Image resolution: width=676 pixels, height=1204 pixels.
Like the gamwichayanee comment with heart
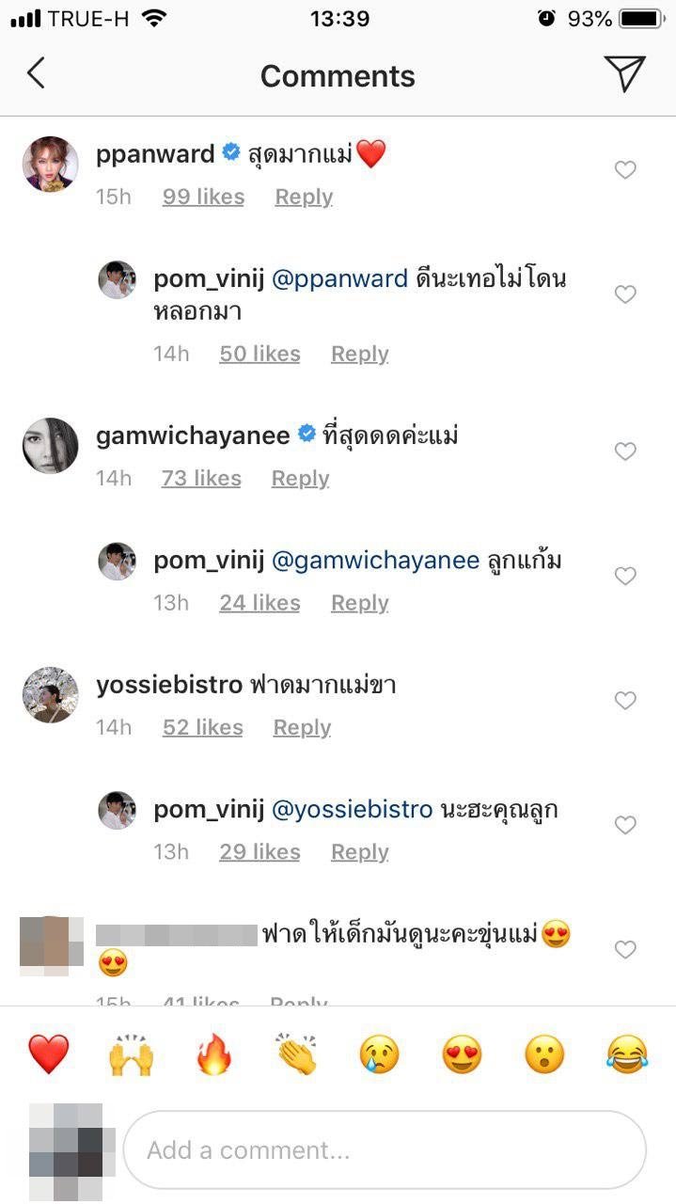[x=625, y=452]
